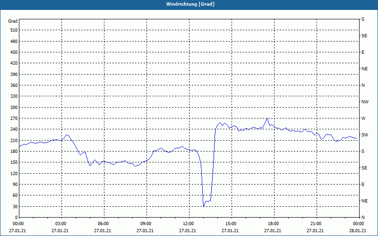Click the NW compass direction label
378x236 pixels.
pyautogui.click(x=365, y=102)
